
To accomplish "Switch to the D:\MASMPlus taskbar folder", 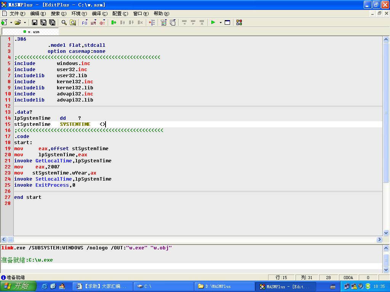I will [224, 286].
